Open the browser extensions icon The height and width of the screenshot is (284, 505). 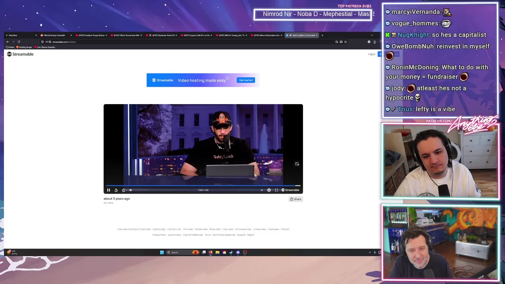pos(374,42)
